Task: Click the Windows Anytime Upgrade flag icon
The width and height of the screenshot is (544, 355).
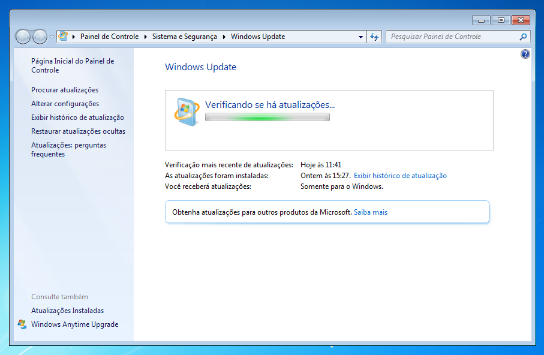Action: tap(22, 324)
